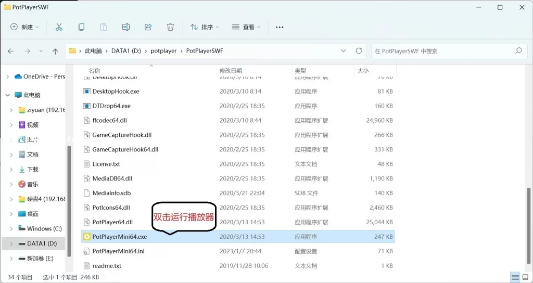Click the Rename icon in toolbar

click(x=125, y=27)
